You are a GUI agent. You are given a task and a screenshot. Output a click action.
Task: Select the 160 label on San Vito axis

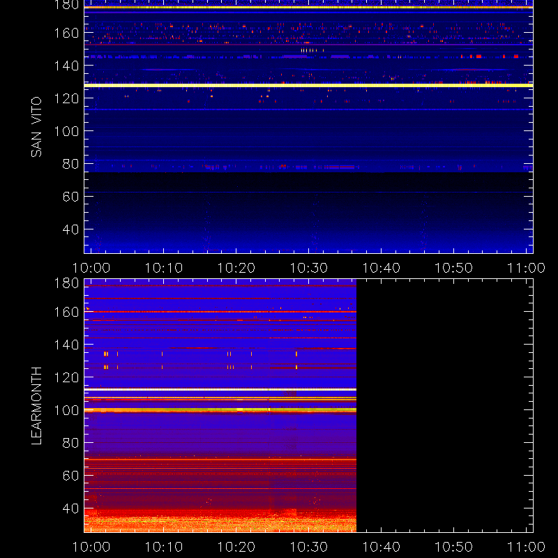[66, 33]
